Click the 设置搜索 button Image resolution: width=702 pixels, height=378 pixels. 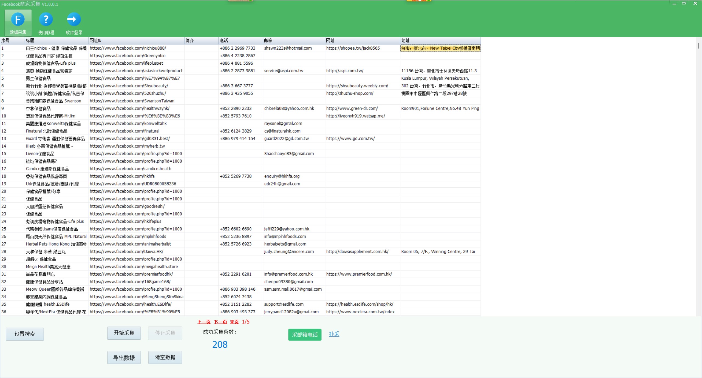(x=25, y=334)
